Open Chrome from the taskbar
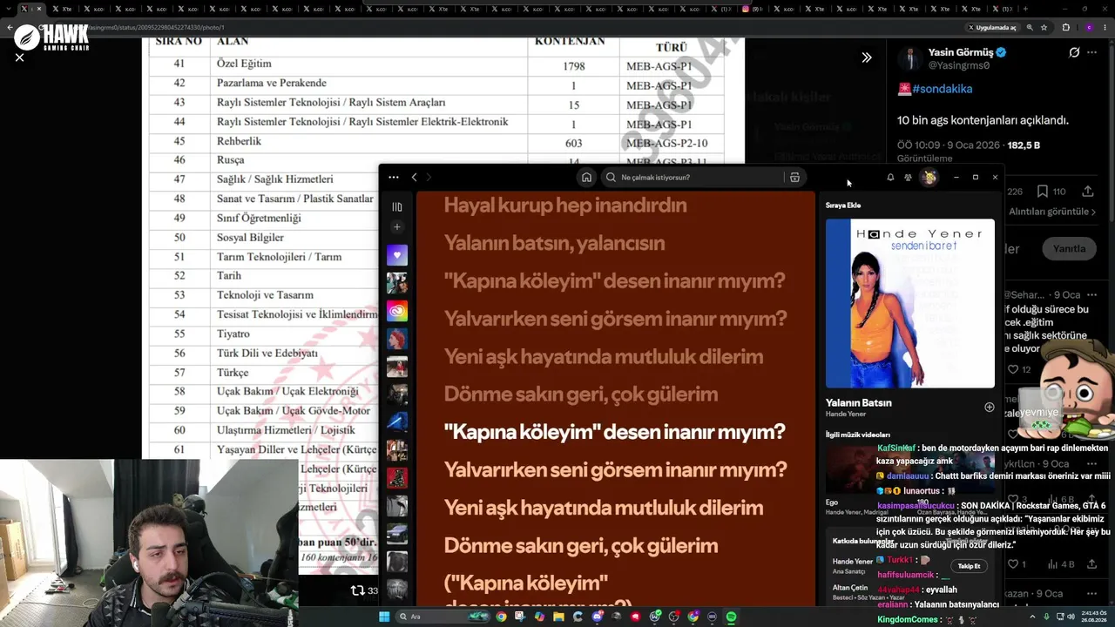Image resolution: width=1115 pixels, height=627 pixels. tap(501, 617)
